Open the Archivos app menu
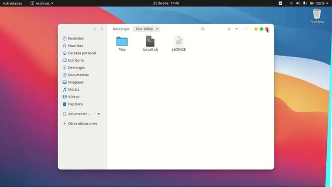This screenshot has width=332, height=187. (42, 3)
